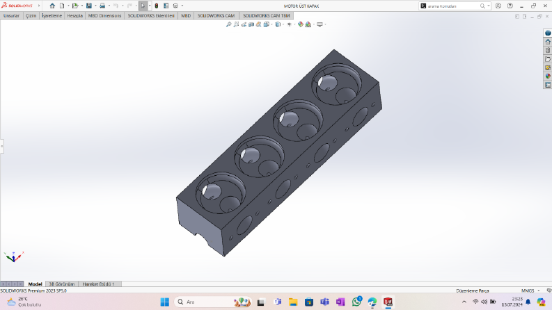
Task: Expand the Select tool dropdown arrow
Action: coord(150,6)
